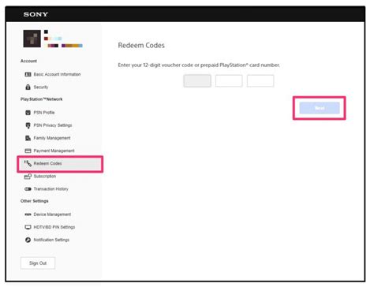
Task: Click the Basic Account Information icon
Action: coord(28,74)
